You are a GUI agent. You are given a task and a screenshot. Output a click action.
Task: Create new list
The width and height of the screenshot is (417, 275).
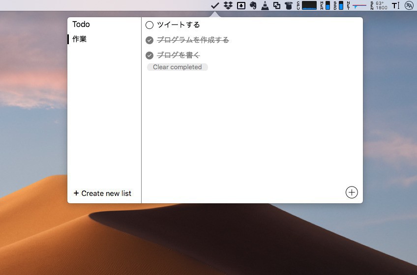pos(102,193)
